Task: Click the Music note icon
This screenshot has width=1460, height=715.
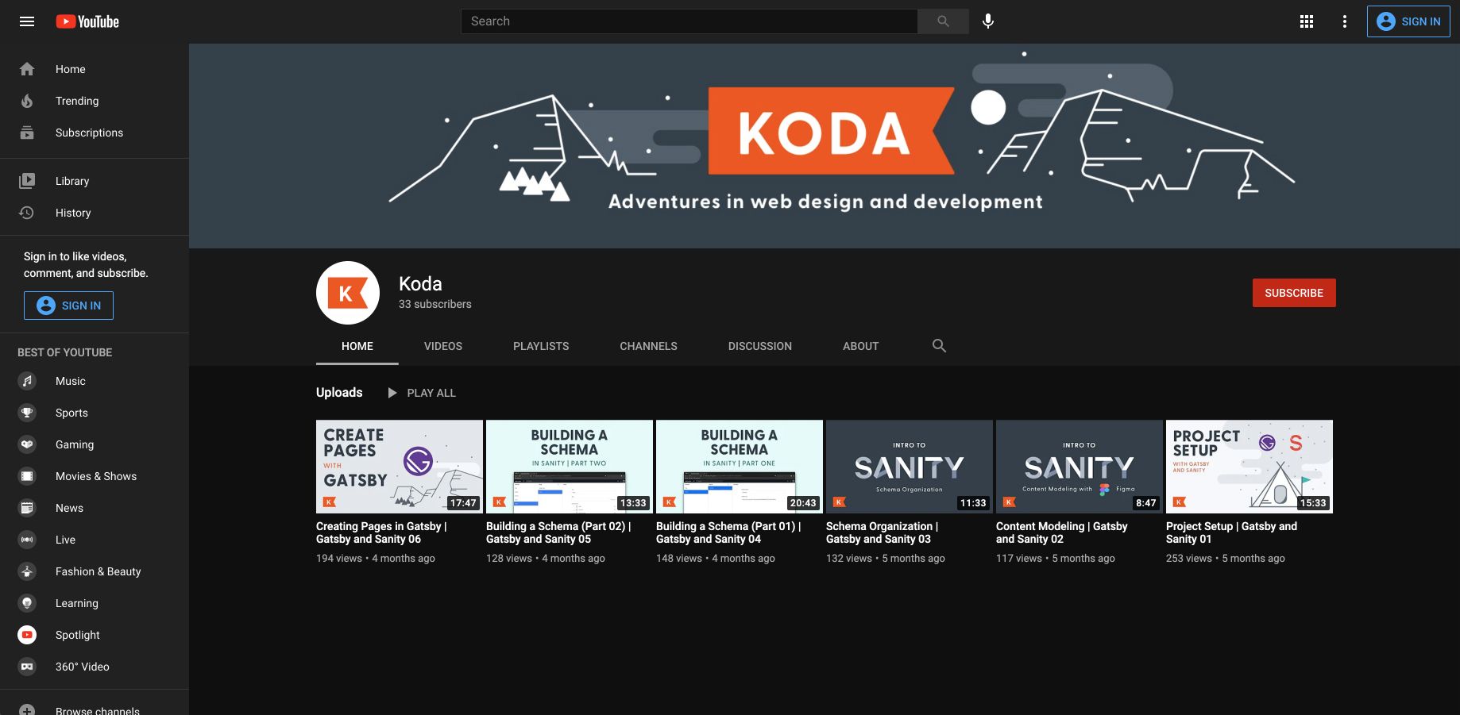Action: (27, 381)
